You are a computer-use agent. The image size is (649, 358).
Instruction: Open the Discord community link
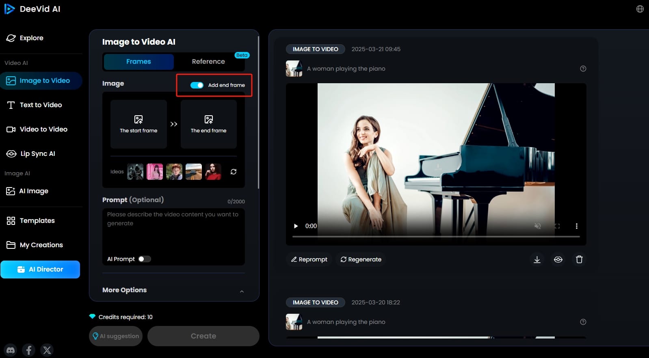click(x=11, y=350)
